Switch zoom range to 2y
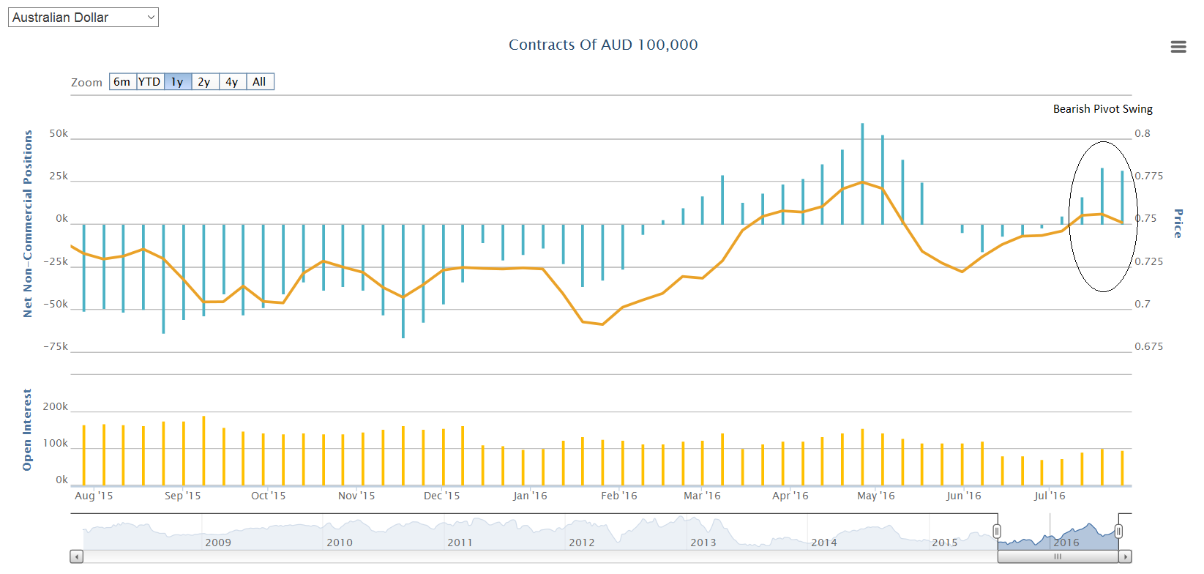This screenshot has height=574, width=1204. pos(204,82)
